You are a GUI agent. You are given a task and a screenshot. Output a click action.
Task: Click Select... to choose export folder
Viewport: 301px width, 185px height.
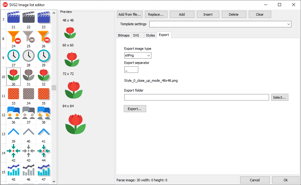point(279,97)
